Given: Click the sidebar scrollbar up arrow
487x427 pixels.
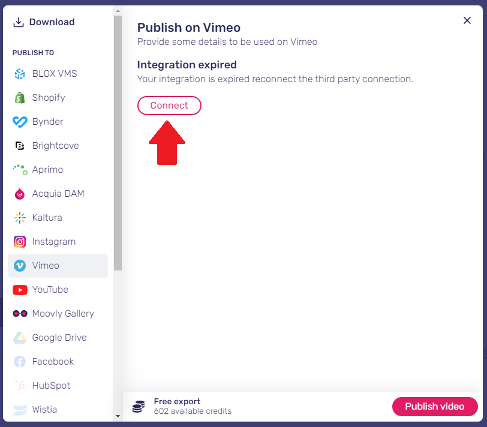Looking at the screenshot, I should [x=118, y=11].
